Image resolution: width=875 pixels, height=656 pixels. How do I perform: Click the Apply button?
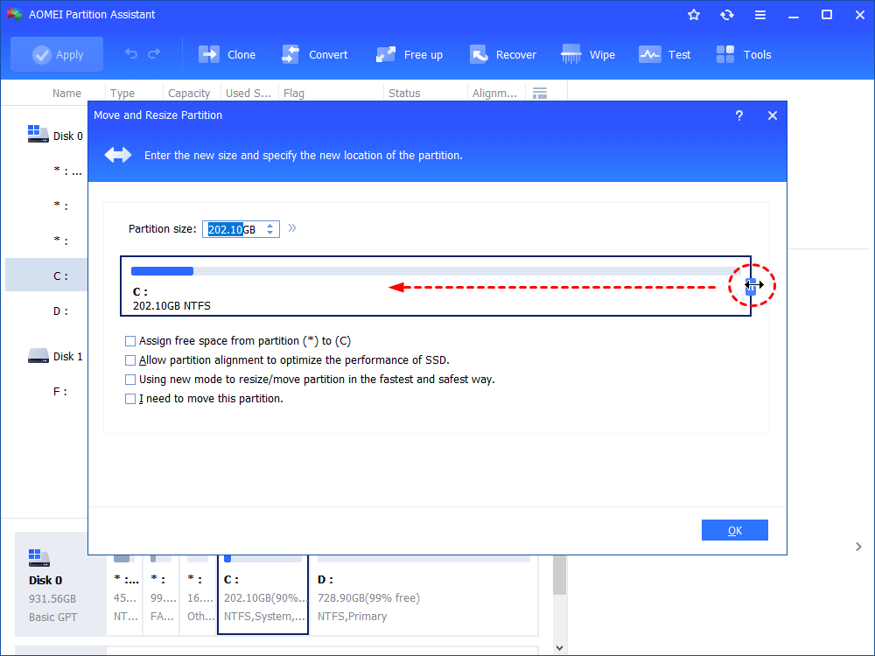(57, 53)
